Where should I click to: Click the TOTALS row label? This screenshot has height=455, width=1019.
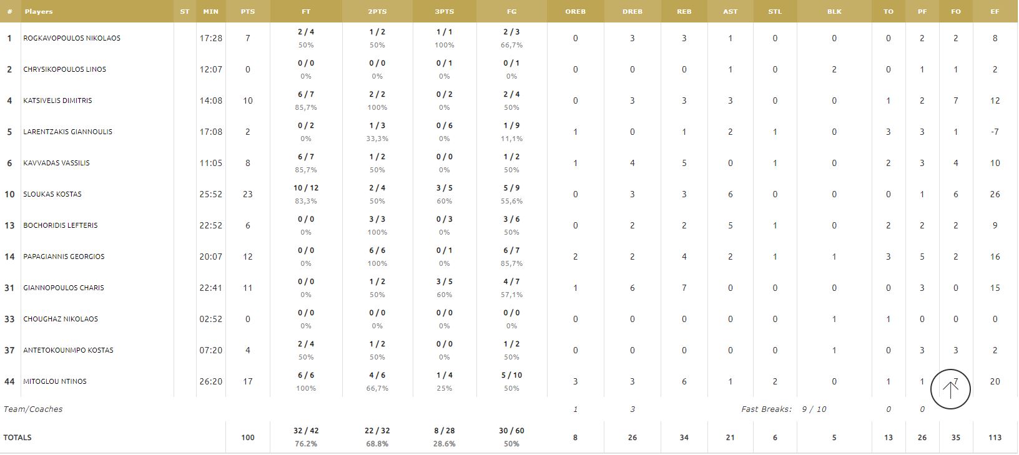pyautogui.click(x=17, y=438)
